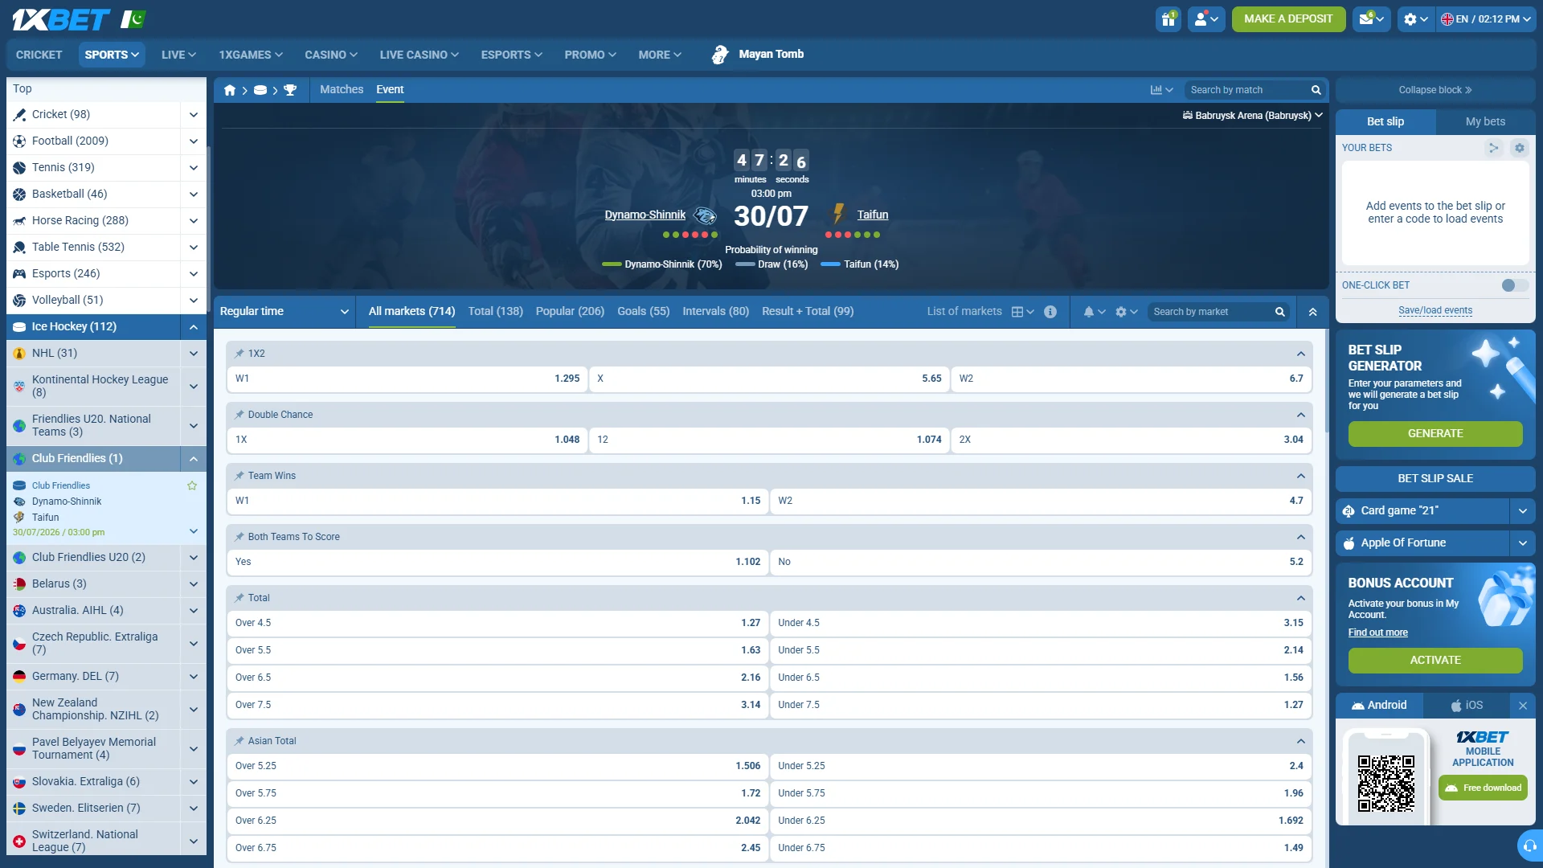The height and width of the screenshot is (868, 1543).
Task: Click the 1XBET logo
Action: (x=61, y=19)
